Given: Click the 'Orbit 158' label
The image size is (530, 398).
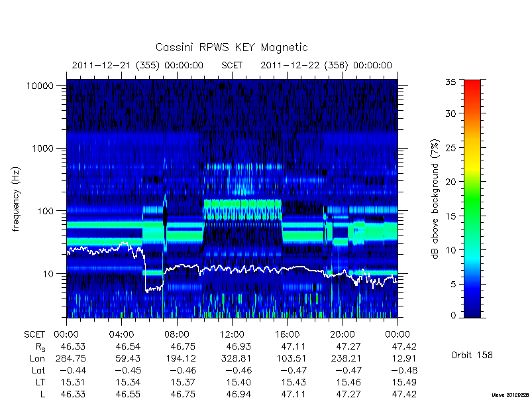Looking at the screenshot, I should pyautogui.click(x=472, y=356).
